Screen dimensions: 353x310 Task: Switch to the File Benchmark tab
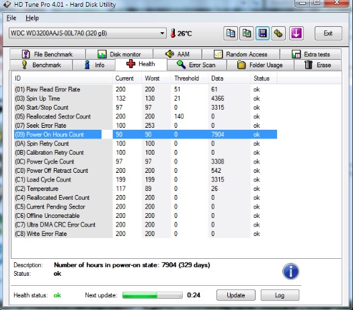48,54
